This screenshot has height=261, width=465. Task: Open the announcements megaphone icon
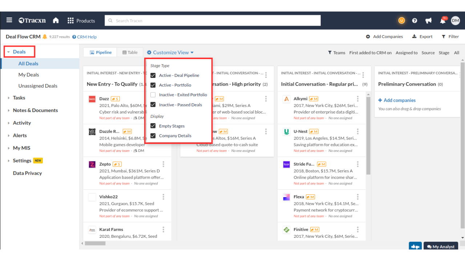point(429,21)
